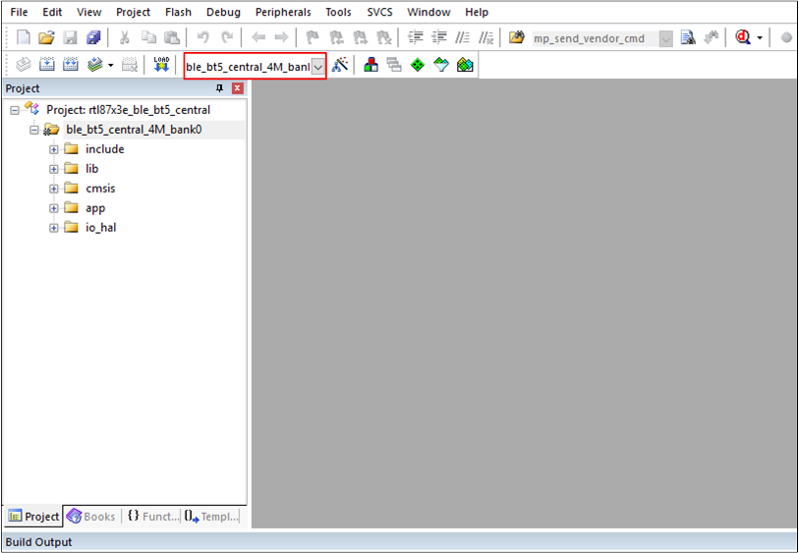The image size is (799, 553).
Task: Select the Project tab at bottom
Action: (33, 517)
